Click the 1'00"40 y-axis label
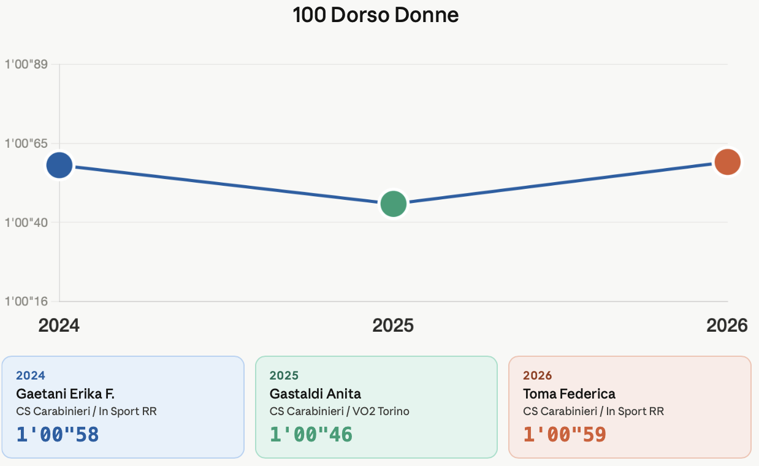Viewport: 759px width, 466px height. (26, 222)
